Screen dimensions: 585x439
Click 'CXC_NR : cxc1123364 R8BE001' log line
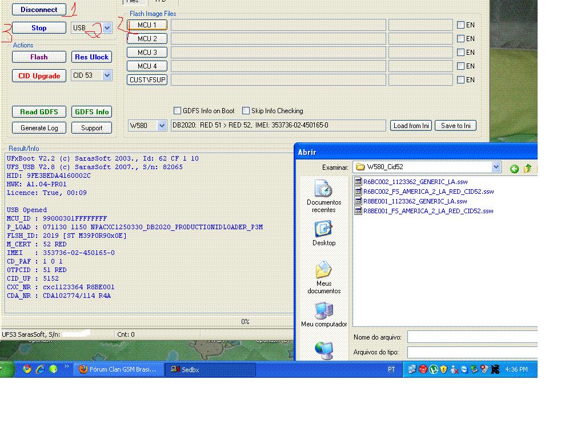pyautogui.click(x=61, y=287)
